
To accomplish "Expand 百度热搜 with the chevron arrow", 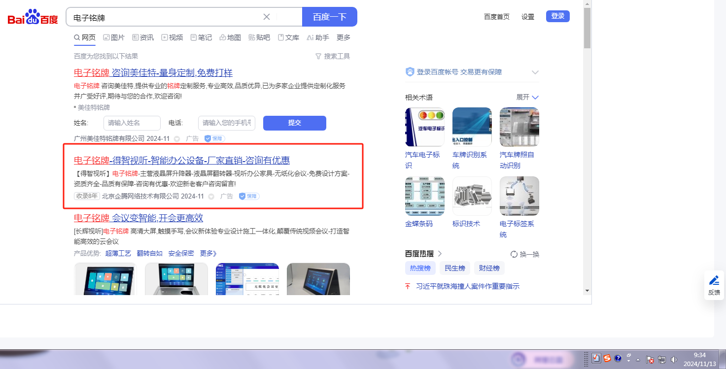I will (440, 254).
